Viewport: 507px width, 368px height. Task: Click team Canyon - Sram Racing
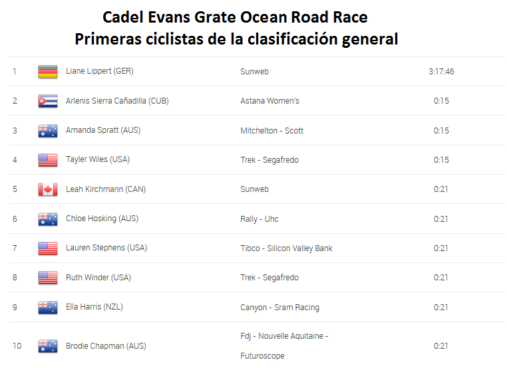tap(279, 308)
